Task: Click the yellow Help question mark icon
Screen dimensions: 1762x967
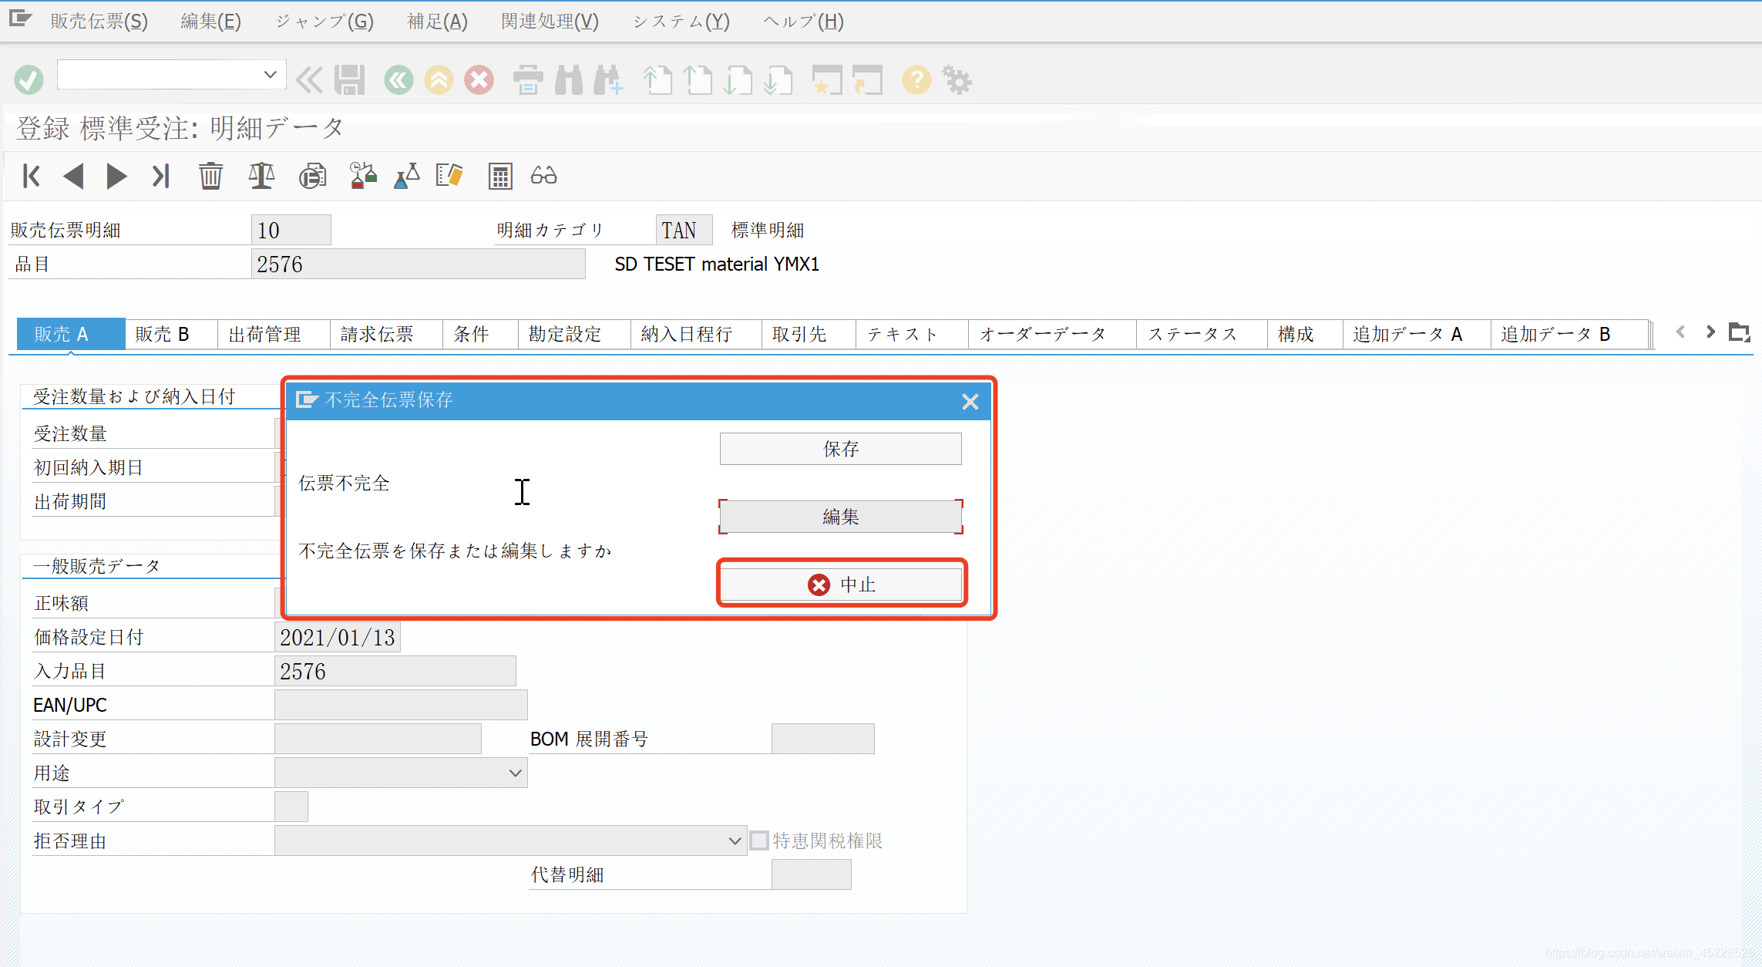Action: 916,79
